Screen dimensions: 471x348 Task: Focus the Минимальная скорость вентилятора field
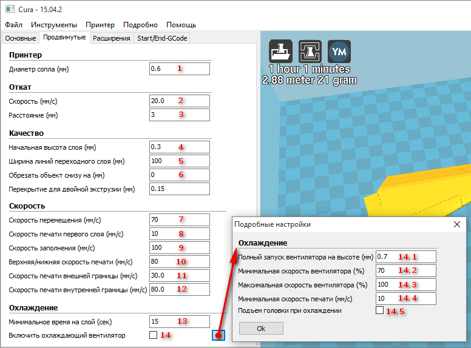(x=406, y=270)
